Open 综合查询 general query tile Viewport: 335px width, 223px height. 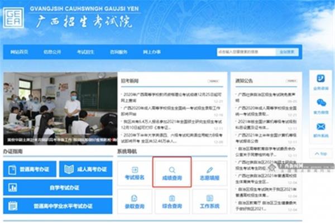pyautogui.click(x=172, y=201)
